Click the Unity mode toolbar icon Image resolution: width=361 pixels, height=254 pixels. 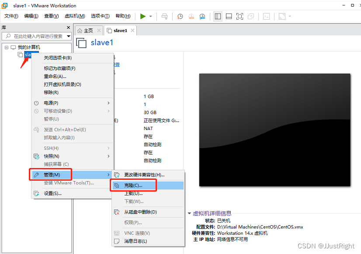(x=251, y=16)
